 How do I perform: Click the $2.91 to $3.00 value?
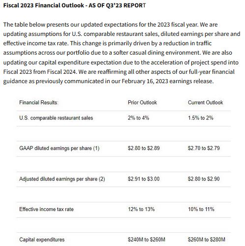(144, 179)
